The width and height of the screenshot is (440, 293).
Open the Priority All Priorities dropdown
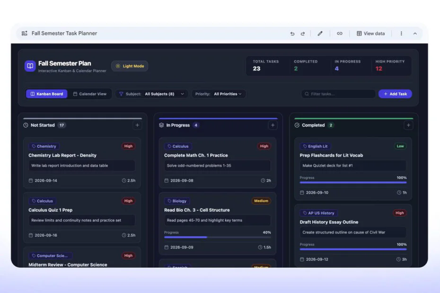pyautogui.click(x=219, y=94)
